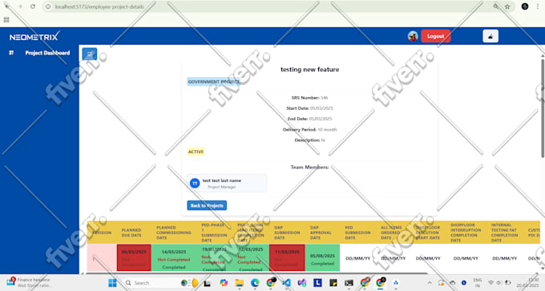Open the browser three-dot menu
Viewport: 545px width, 291px height.
[538, 6]
